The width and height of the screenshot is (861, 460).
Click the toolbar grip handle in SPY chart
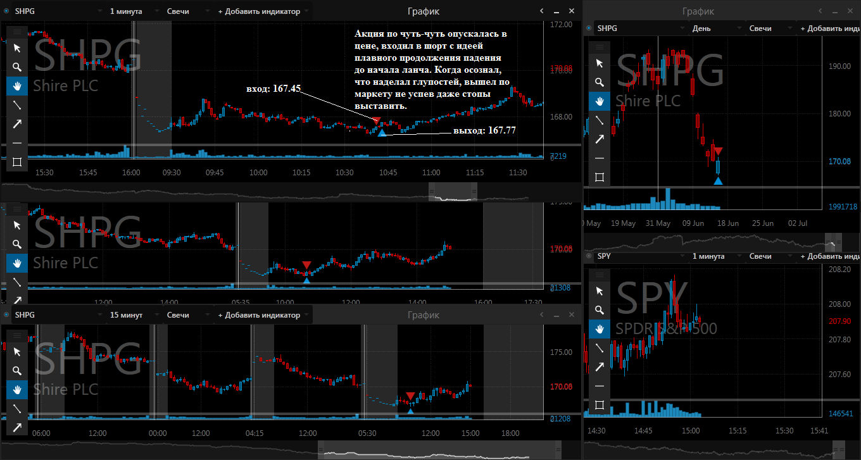click(600, 275)
